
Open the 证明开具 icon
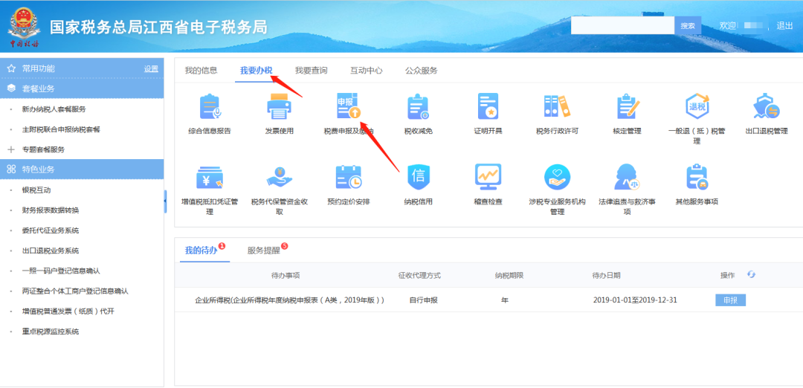[488, 108]
